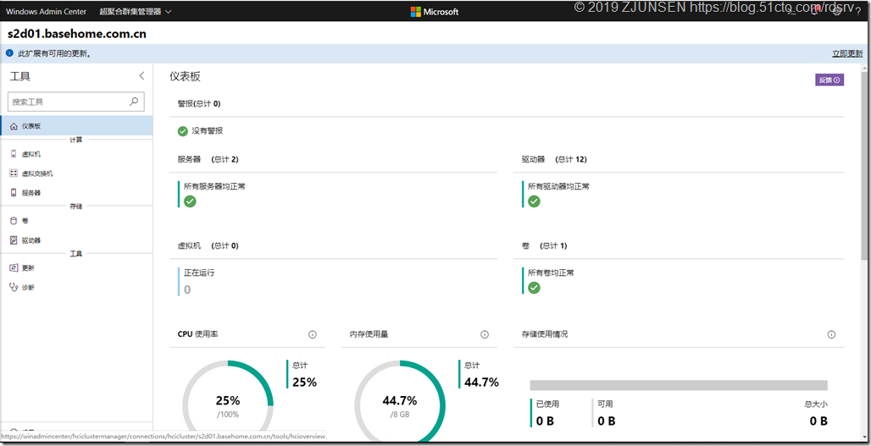Click the 警报(总计 0) heading
Screen dimensions: 871x446
pos(199,103)
